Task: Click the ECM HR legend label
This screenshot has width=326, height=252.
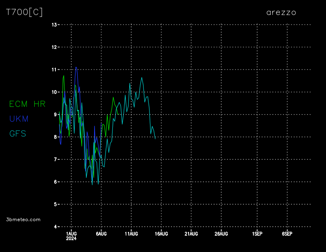Action: point(27,104)
